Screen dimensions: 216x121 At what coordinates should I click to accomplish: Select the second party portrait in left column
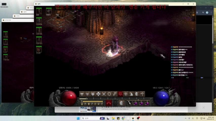tap(39, 21)
